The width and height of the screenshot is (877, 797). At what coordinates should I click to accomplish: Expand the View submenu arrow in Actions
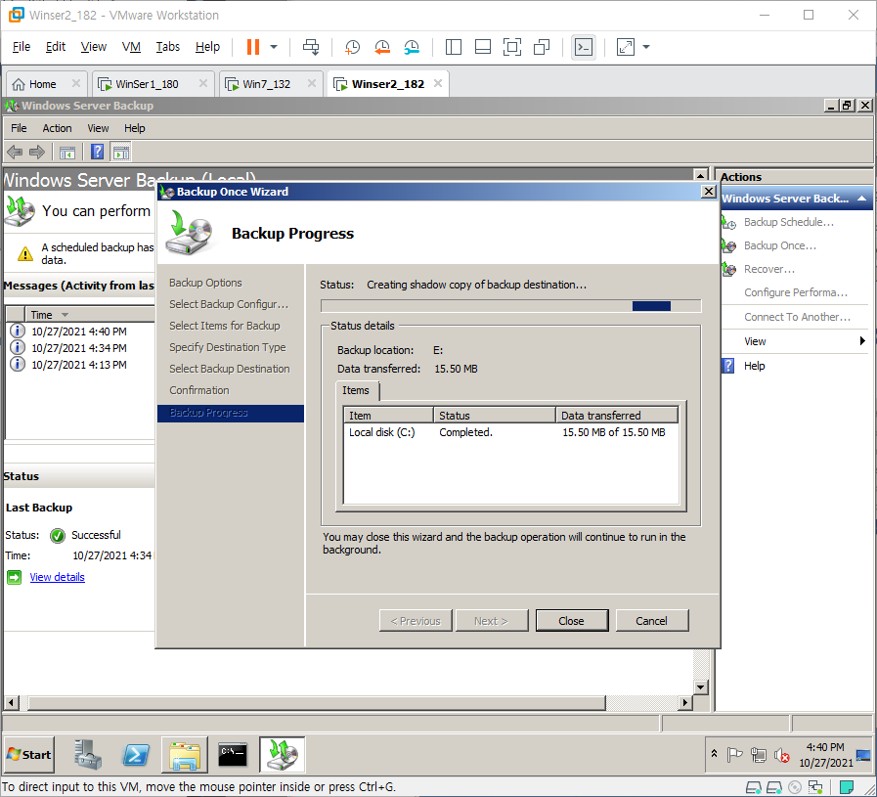(862, 341)
